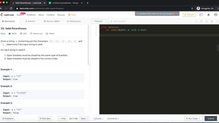Click the '20. Valid Parentheses' title
Image resolution: width=219 pixels, height=123 pixels.
coord(14,29)
